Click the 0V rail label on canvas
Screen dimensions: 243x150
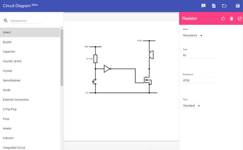click(87, 93)
